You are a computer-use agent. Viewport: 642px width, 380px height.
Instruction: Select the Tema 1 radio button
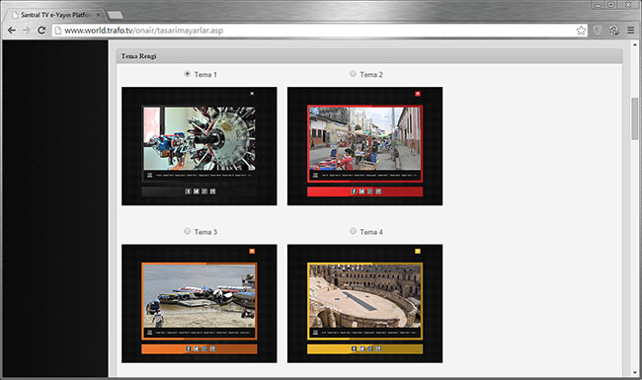[187, 74]
